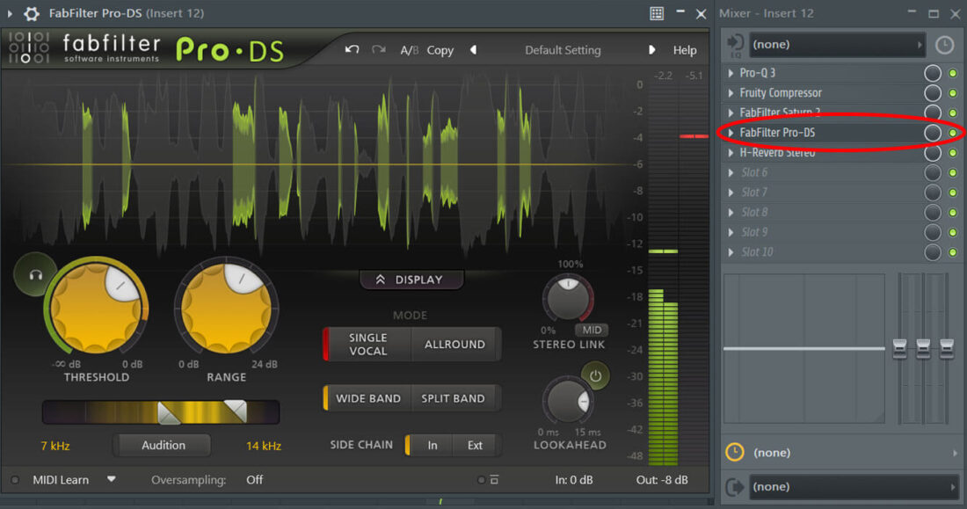Click the Out: -8 dB value
Viewport: 967px width, 509px height.
coord(662,479)
